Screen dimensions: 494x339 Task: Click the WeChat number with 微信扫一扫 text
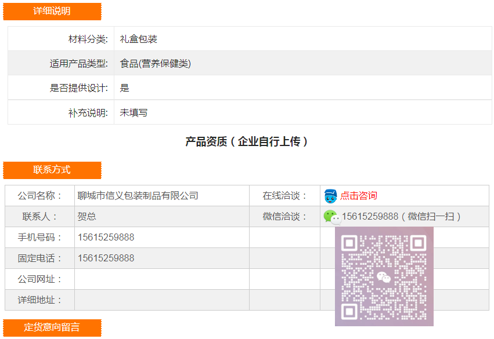click(x=401, y=217)
